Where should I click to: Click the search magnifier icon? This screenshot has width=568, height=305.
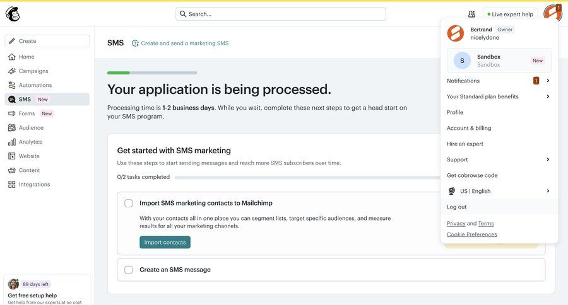click(x=183, y=14)
